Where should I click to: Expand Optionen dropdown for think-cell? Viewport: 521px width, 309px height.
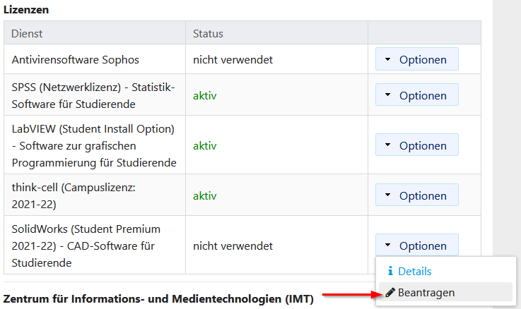pyautogui.click(x=416, y=195)
